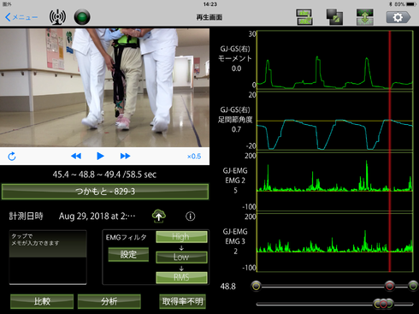This screenshot has height=314, width=419.
Task: Tap the walking video frame
Action: coord(104,87)
